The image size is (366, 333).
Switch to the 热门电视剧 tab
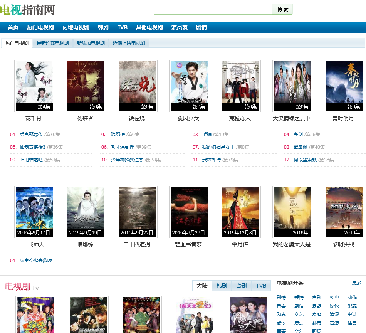[x=17, y=43]
